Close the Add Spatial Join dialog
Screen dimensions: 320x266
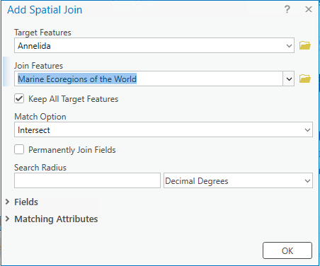(x=309, y=9)
